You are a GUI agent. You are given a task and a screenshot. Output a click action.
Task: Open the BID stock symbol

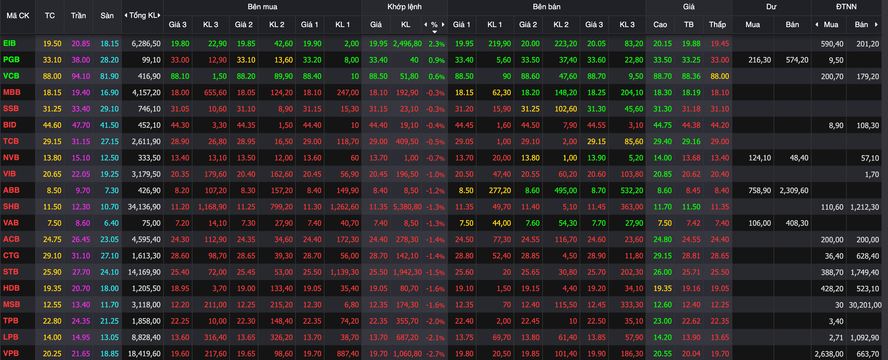pos(10,125)
